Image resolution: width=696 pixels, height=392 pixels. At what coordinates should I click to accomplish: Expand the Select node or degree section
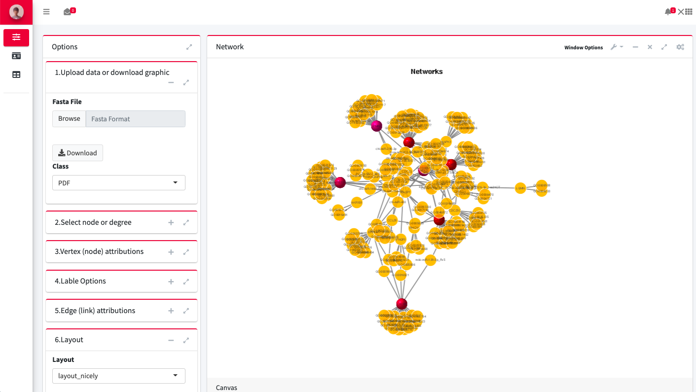point(171,223)
